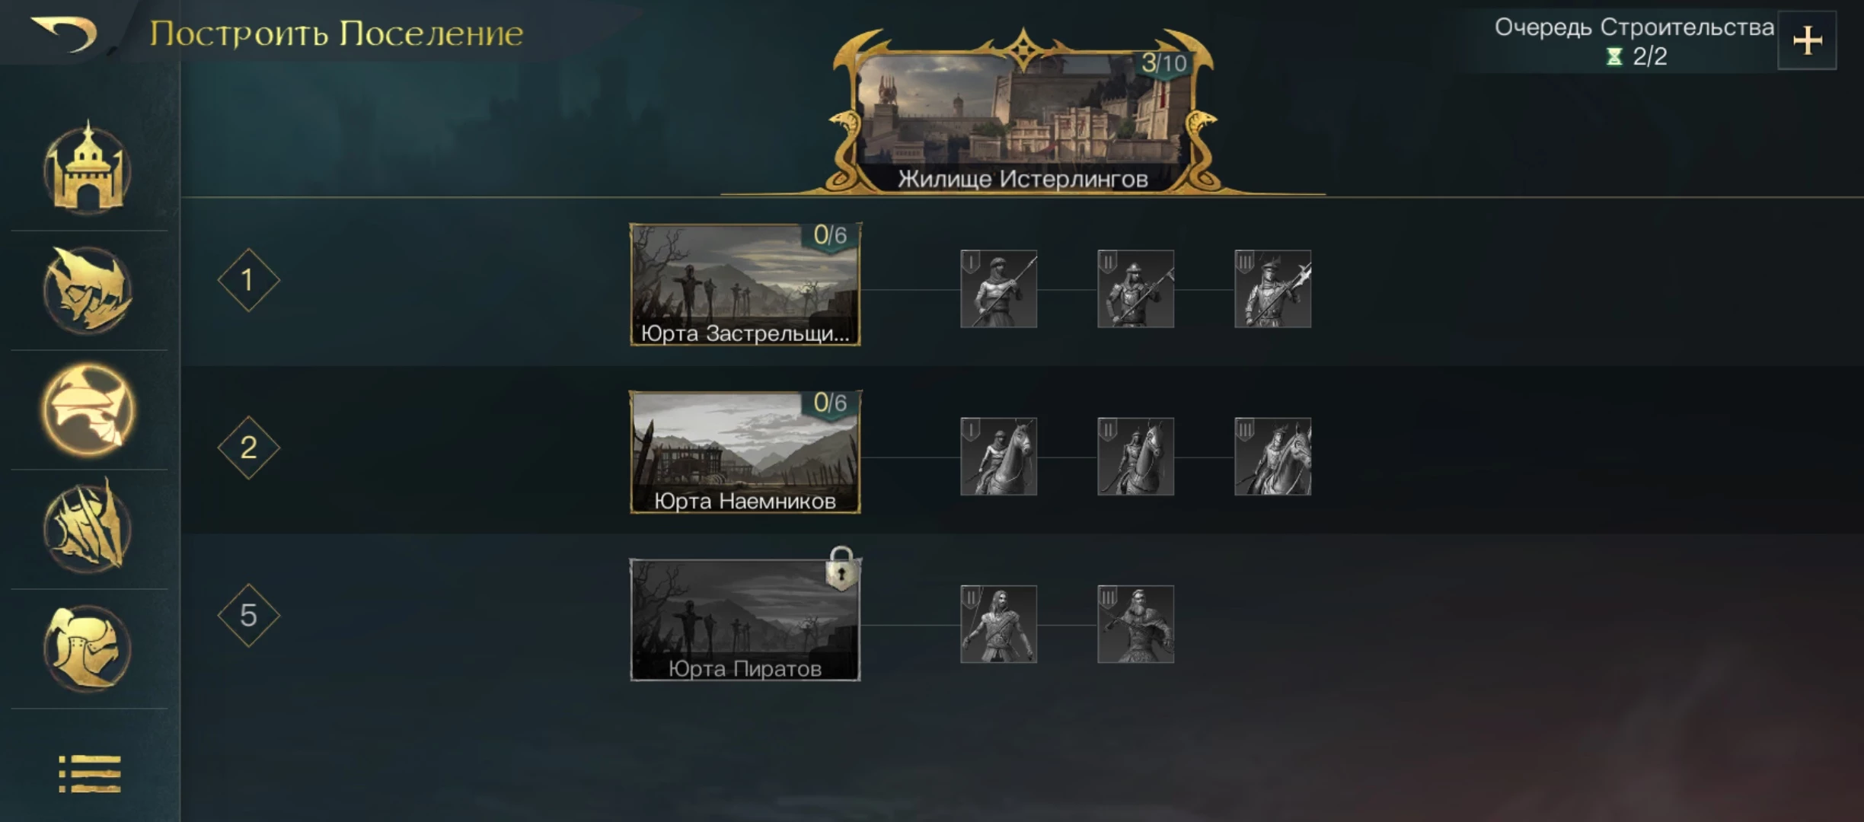This screenshot has width=1864, height=822.
Task: Click tier III pirate unit icon
Action: tap(1135, 624)
